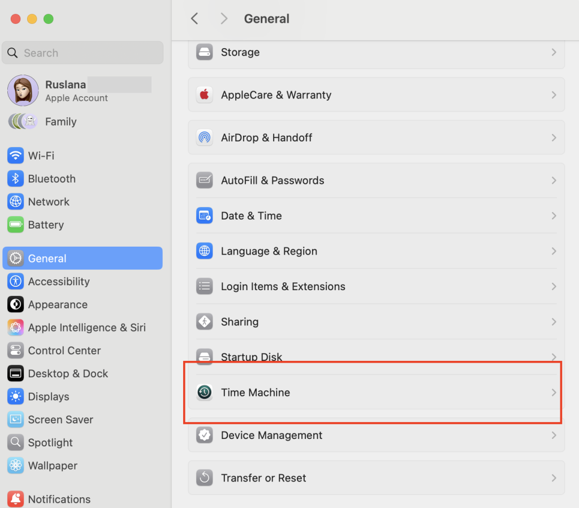The image size is (579, 508).
Task: Select the Displays sun icon
Action: [x=15, y=397]
